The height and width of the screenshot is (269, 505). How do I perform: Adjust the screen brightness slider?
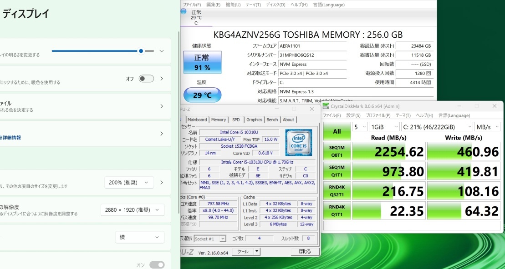(x=141, y=51)
